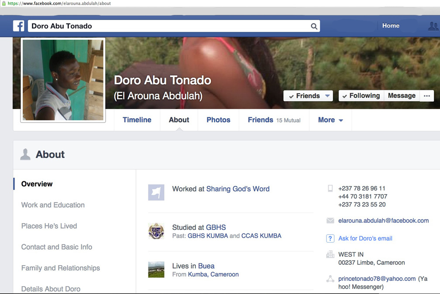Click the GBHS school crest icon
Screen dimensions: 440x294
(x=156, y=231)
